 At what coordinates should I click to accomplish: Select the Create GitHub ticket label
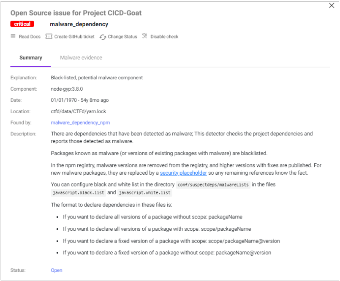tap(74, 37)
